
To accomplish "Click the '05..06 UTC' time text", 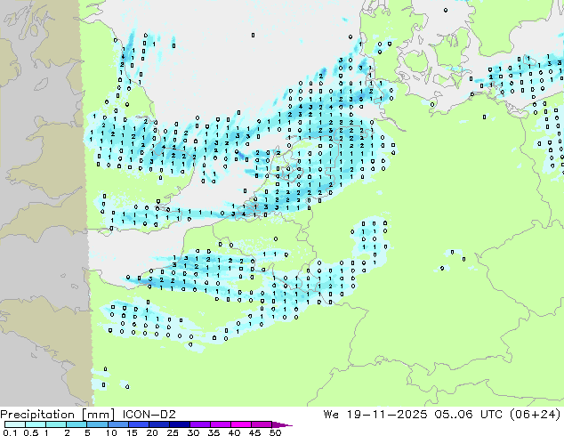I will coord(468,415).
